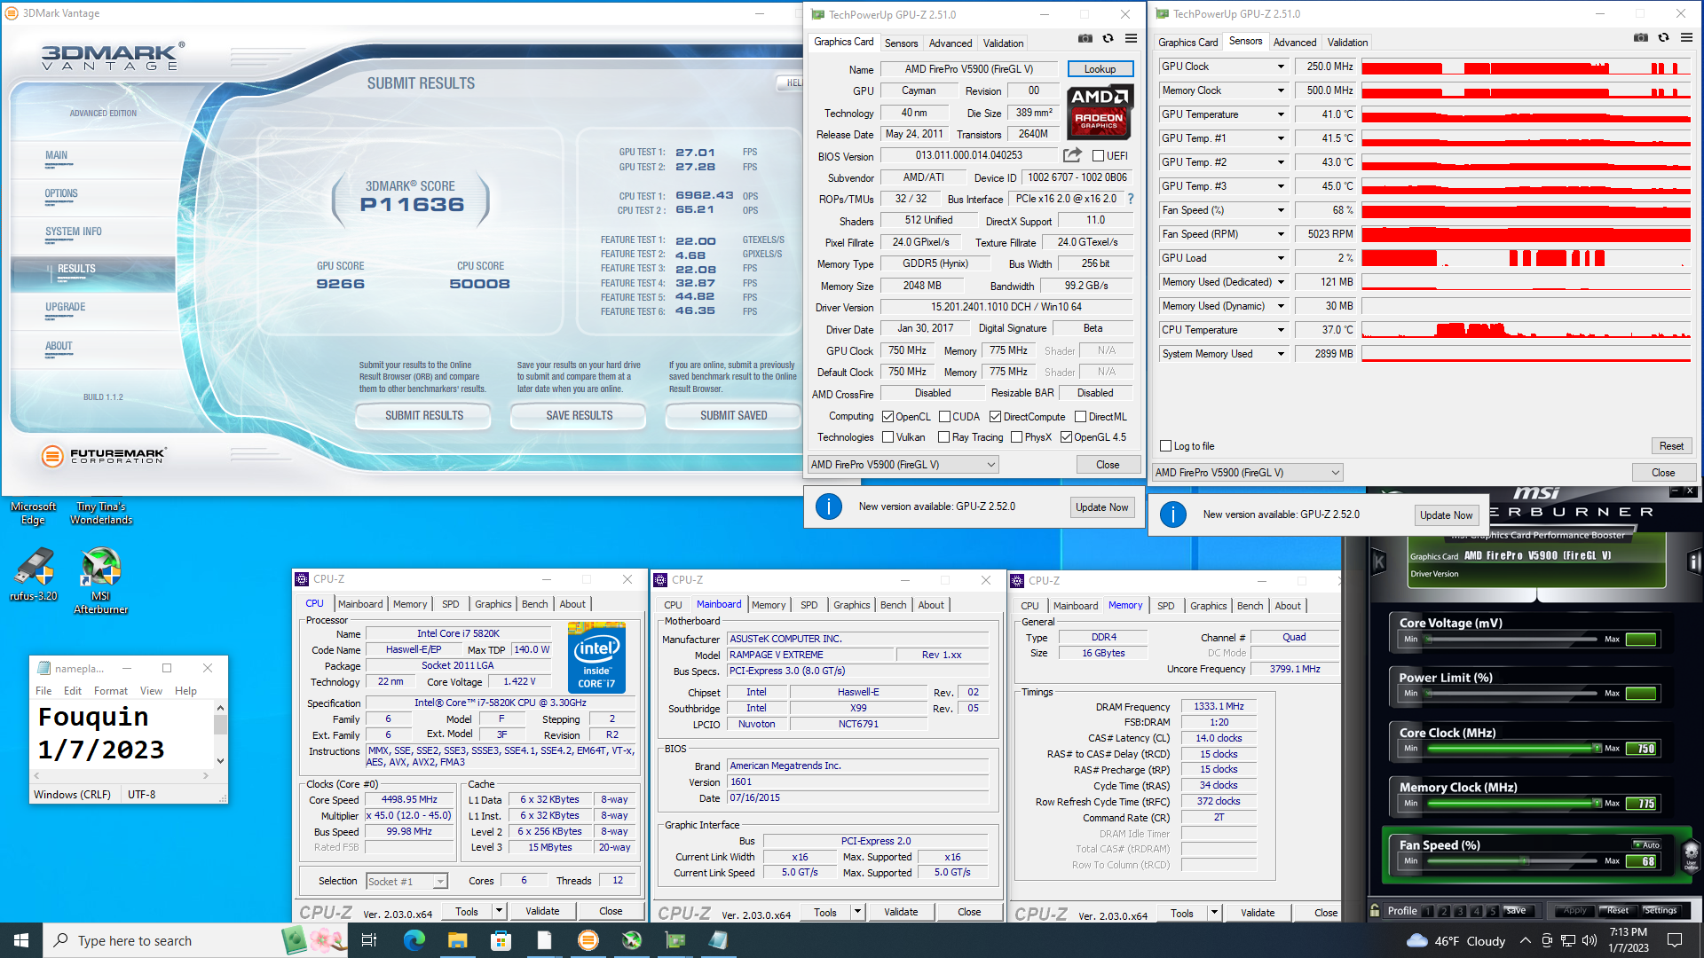Select Afterburner profile slot 3

pyautogui.click(x=1460, y=911)
